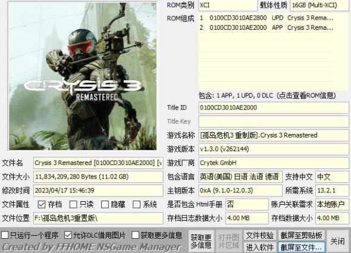The height and width of the screenshot is (253, 351).
Task: Toggle the 存档 archive attribute checkbox
Action: coord(42,204)
